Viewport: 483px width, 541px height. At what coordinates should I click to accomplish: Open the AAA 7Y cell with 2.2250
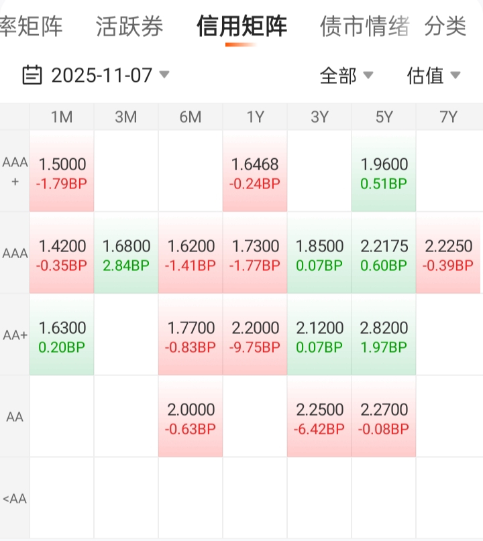(448, 254)
